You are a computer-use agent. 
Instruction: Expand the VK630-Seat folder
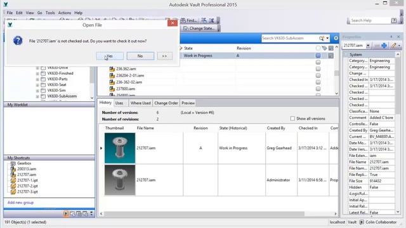37,85
